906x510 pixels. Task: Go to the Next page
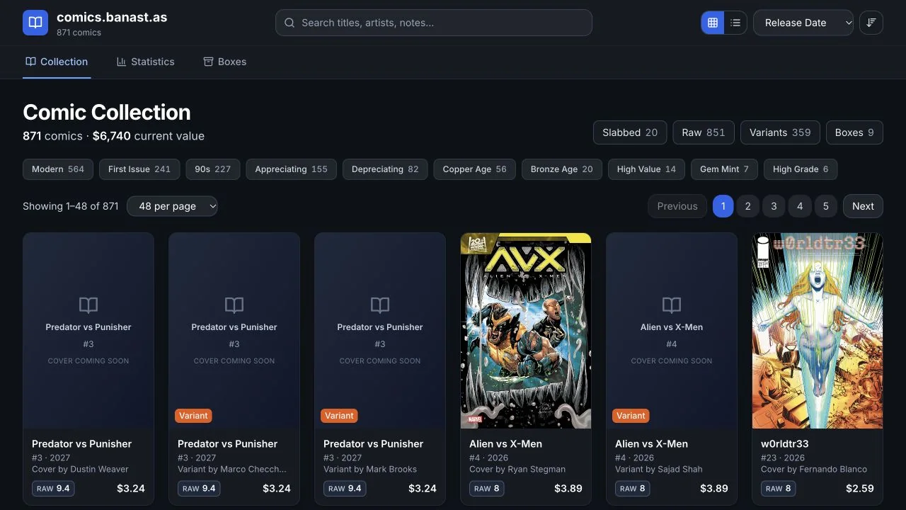[863, 206]
